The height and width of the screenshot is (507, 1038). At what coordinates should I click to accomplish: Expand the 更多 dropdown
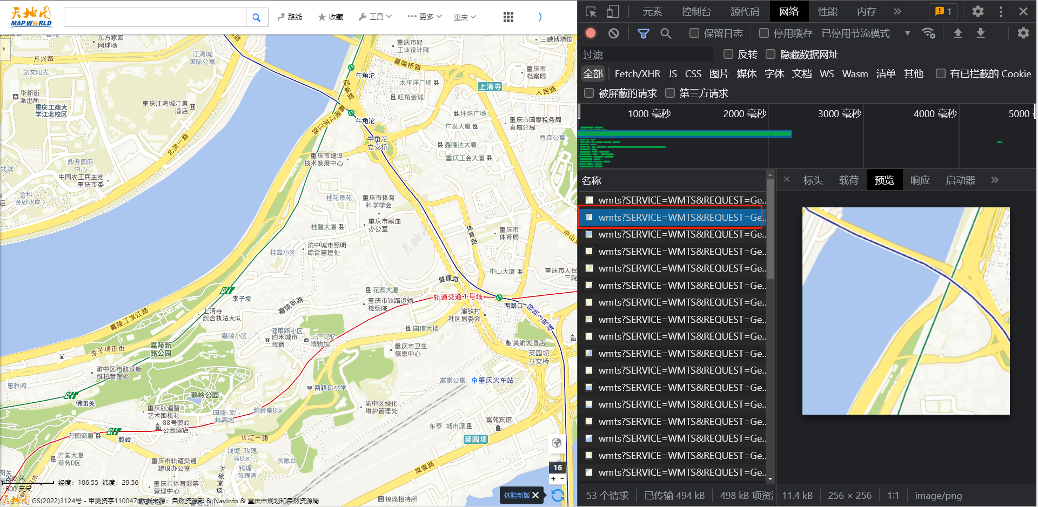(x=425, y=17)
